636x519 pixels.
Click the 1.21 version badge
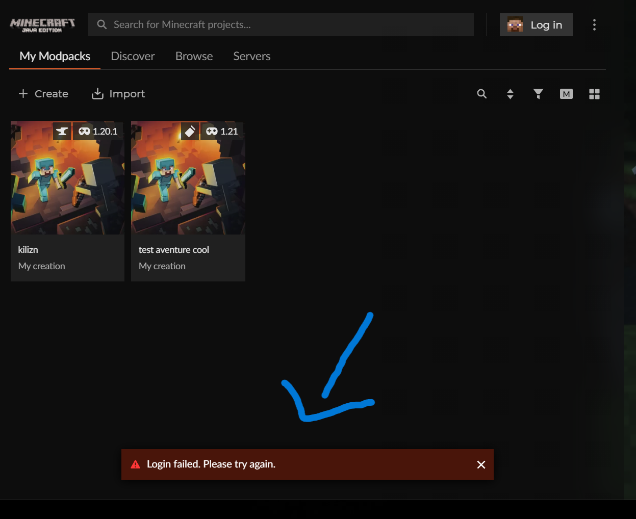pyautogui.click(x=222, y=132)
